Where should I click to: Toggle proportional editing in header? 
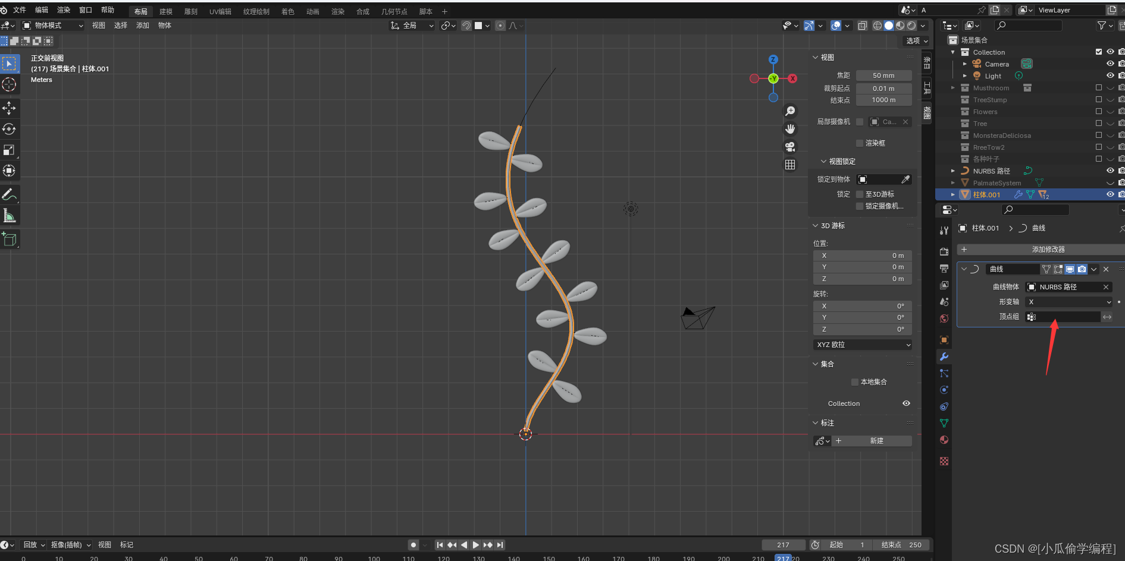point(500,26)
